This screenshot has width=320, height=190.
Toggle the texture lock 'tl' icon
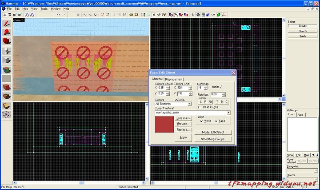pyautogui.click(x=154, y=15)
